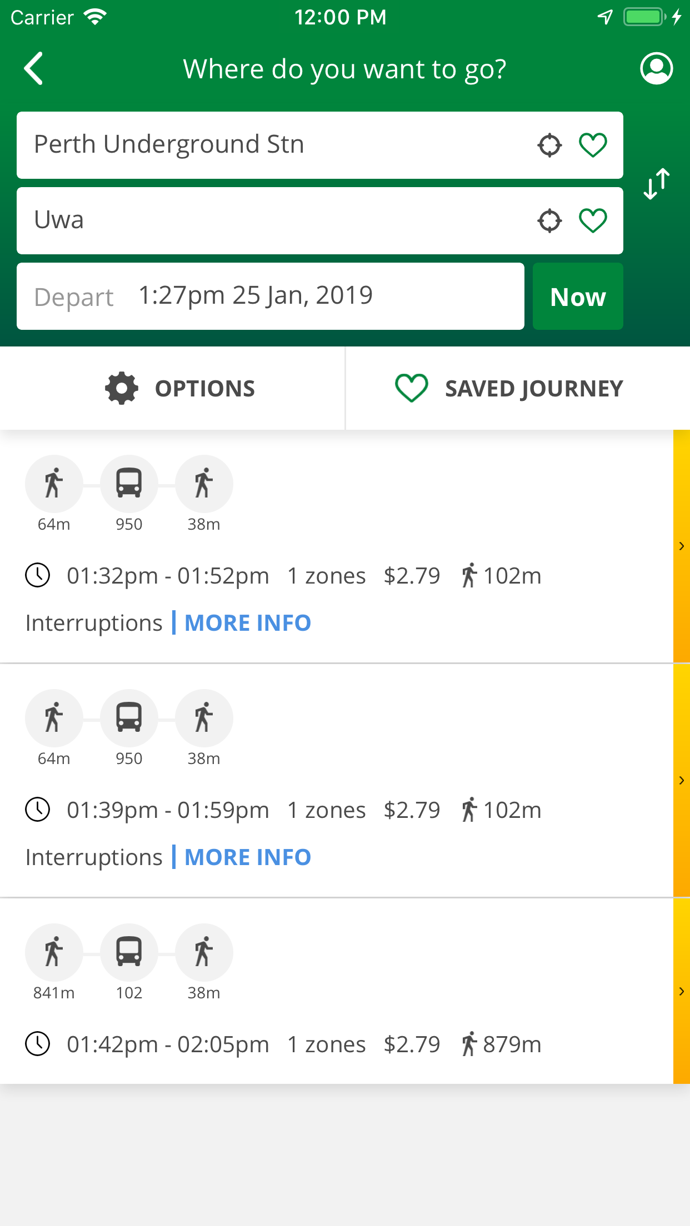
Task: Select the 102 bus icon in third journey
Action: (x=129, y=952)
